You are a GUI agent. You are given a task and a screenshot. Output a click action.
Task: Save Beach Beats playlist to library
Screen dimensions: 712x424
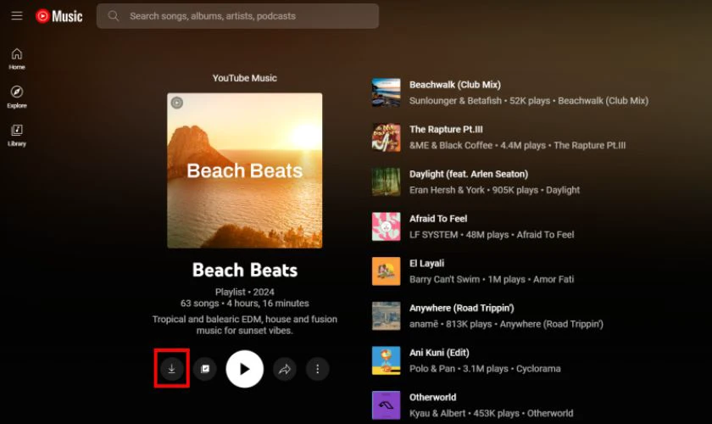click(x=205, y=369)
